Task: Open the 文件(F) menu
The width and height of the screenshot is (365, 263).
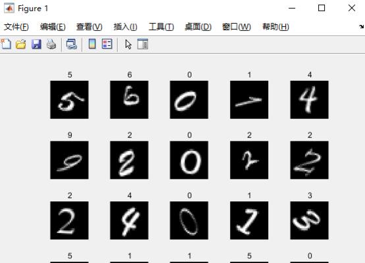Action: (16, 27)
